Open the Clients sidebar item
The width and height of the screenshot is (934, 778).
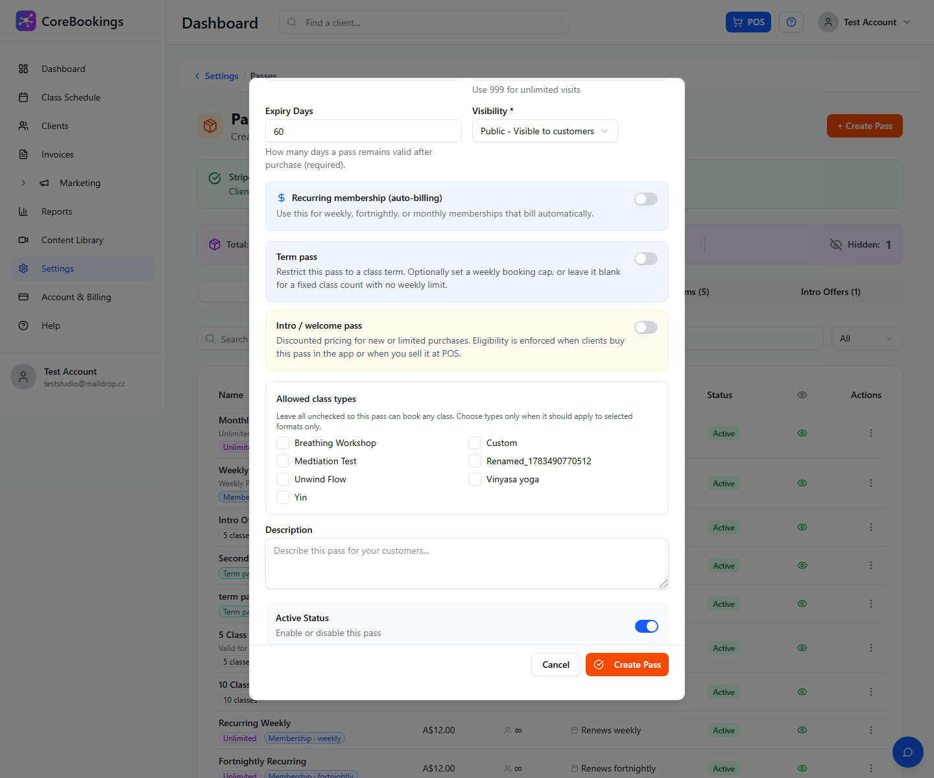(x=82, y=126)
